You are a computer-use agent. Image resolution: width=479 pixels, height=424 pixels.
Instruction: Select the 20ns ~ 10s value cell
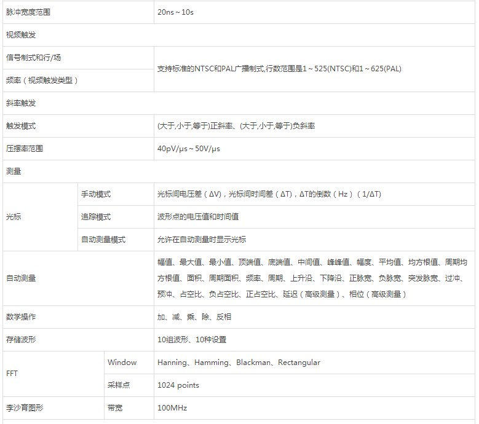pyautogui.click(x=175, y=12)
